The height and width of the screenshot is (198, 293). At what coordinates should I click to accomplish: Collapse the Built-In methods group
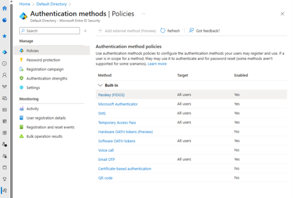coord(100,85)
